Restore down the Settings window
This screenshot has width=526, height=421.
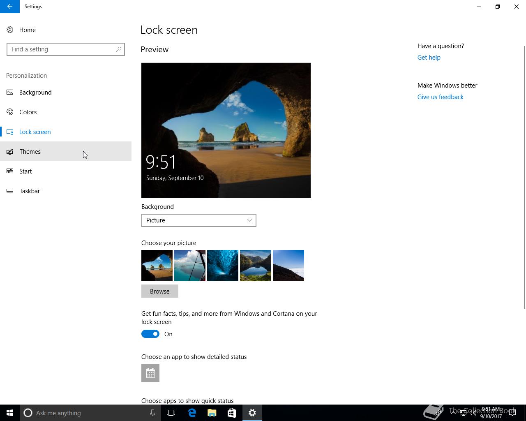[498, 7]
